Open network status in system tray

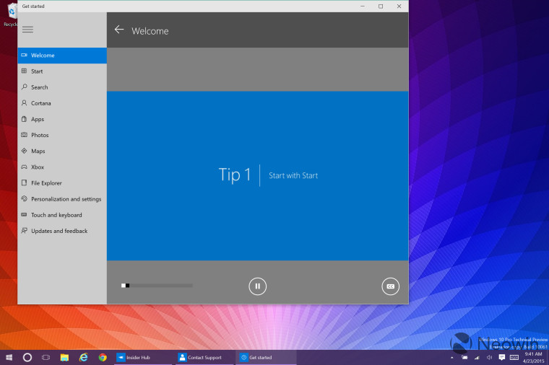tap(477, 357)
